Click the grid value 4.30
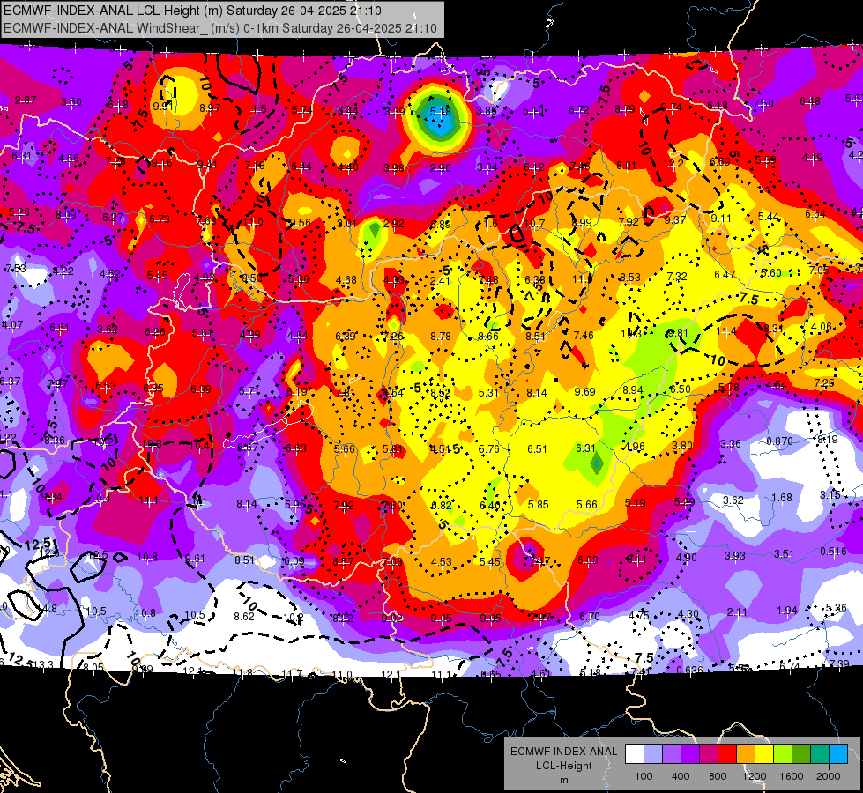Image resolution: width=863 pixels, height=793 pixels. [x=688, y=613]
